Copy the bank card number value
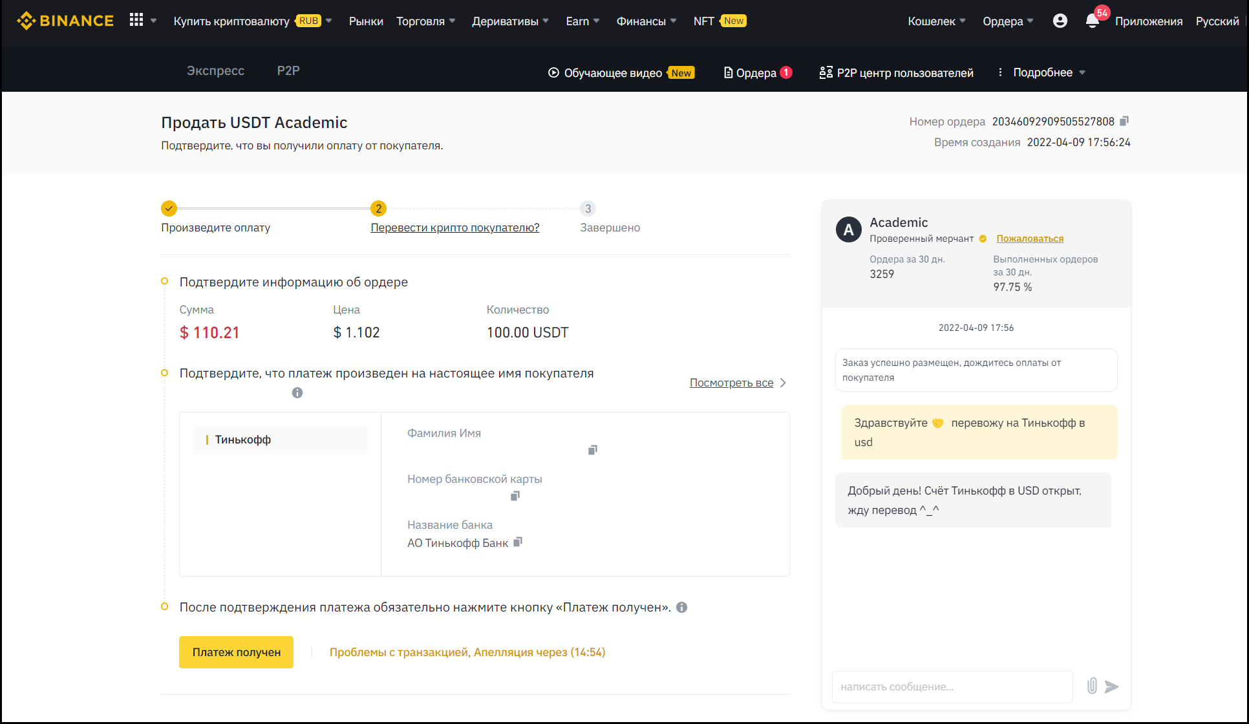The height and width of the screenshot is (724, 1249). (x=515, y=496)
